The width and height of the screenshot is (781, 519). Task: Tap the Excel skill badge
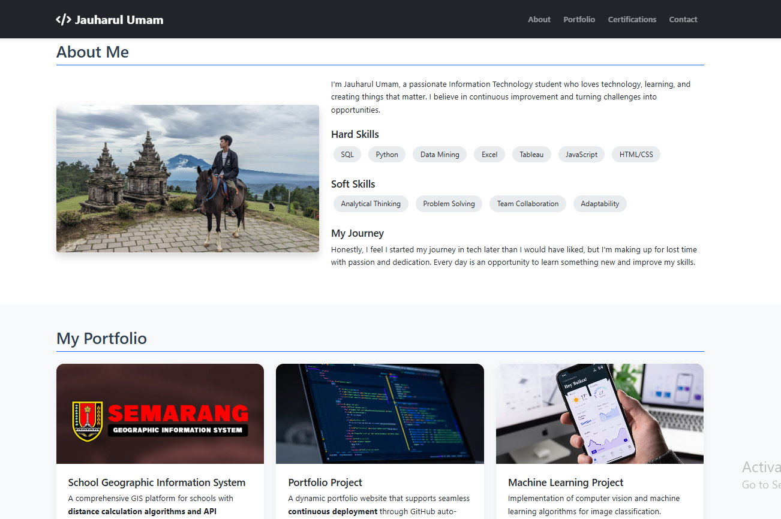tap(489, 155)
